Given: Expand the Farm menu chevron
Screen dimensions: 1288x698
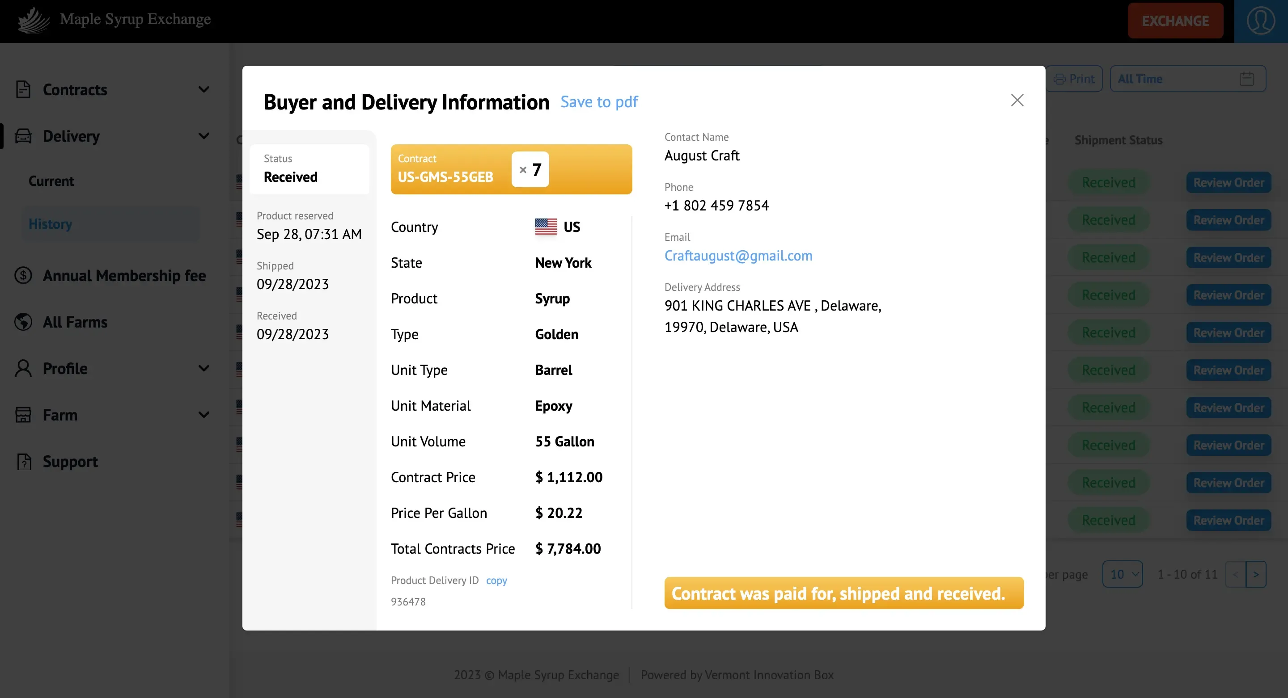Looking at the screenshot, I should (203, 415).
